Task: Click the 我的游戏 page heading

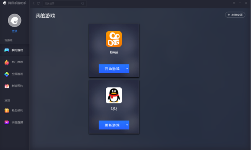Action: 45,16
